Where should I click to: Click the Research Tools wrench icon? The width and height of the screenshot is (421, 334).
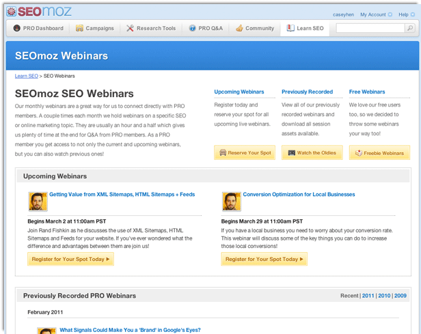[x=130, y=28]
